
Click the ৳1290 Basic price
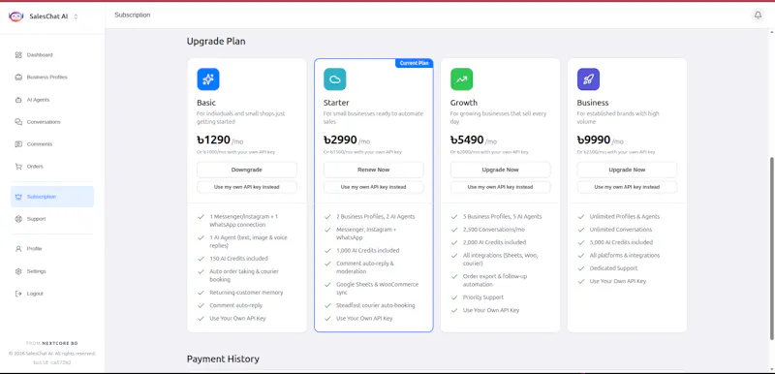point(213,140)
